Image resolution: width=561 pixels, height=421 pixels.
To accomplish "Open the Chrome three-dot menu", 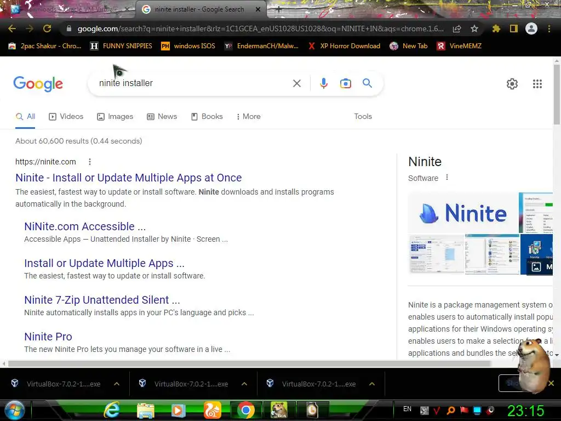I will (x=549, y=29).
